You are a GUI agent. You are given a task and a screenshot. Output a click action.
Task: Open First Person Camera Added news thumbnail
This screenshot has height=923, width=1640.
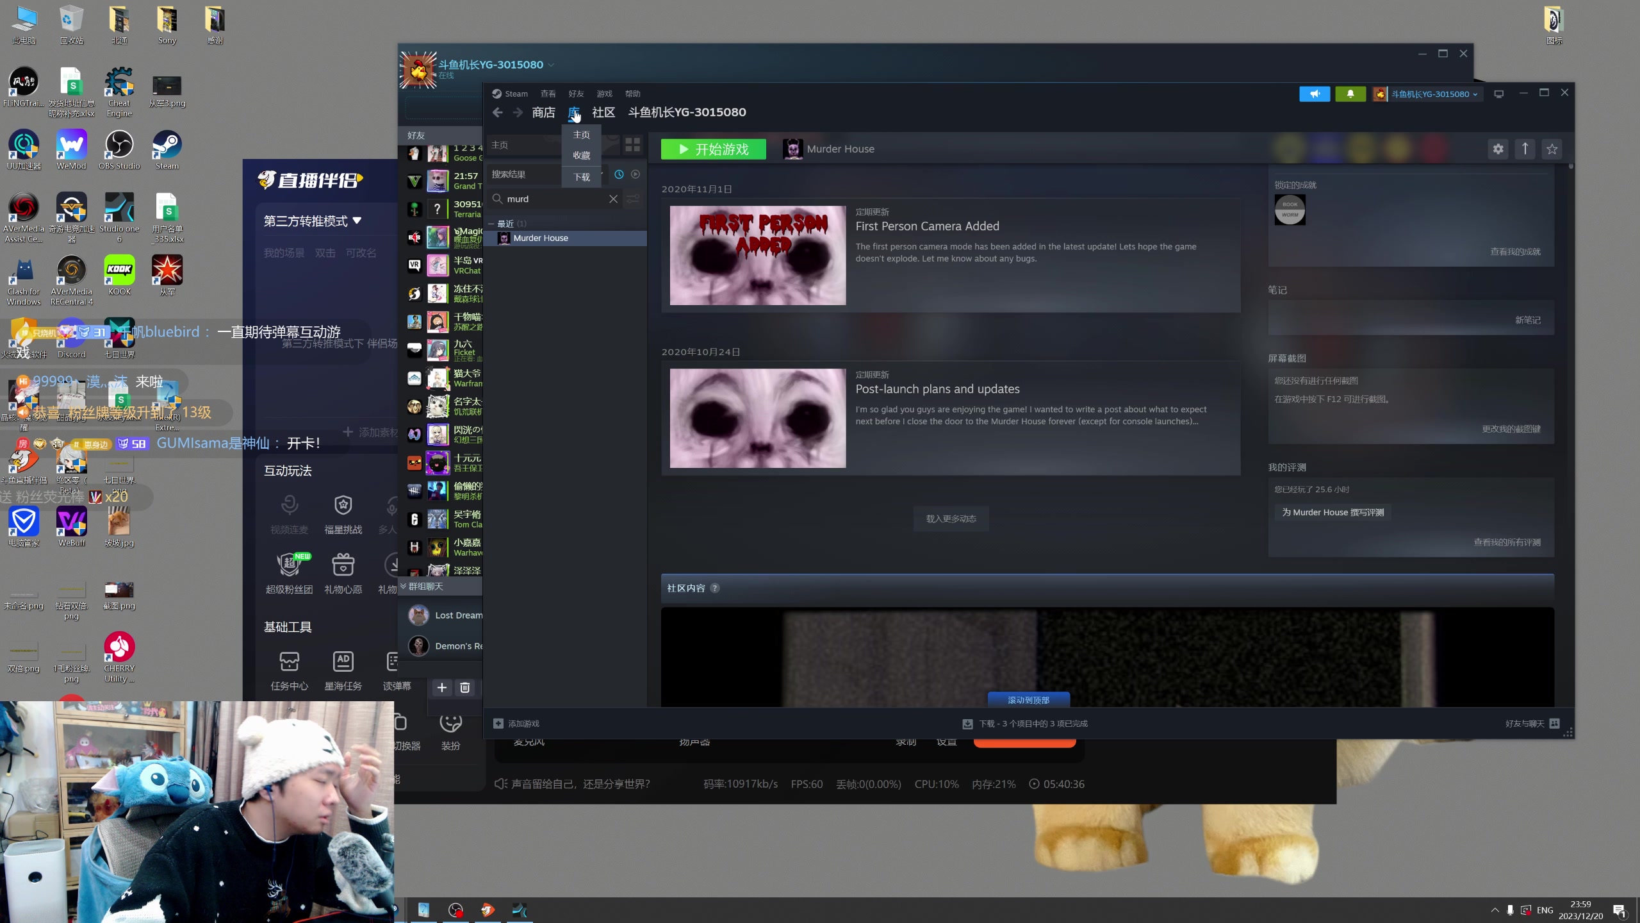tap(757, 255)
